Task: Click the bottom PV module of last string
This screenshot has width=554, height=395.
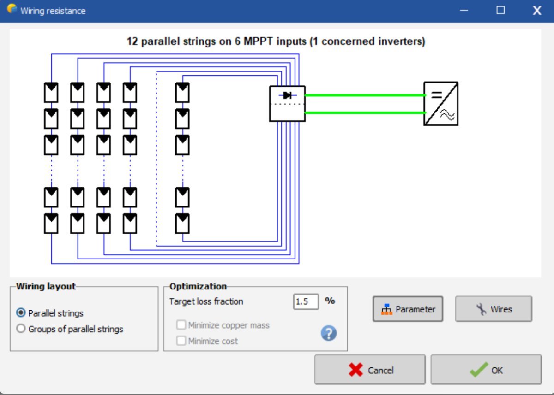Action: pos(182,224)
